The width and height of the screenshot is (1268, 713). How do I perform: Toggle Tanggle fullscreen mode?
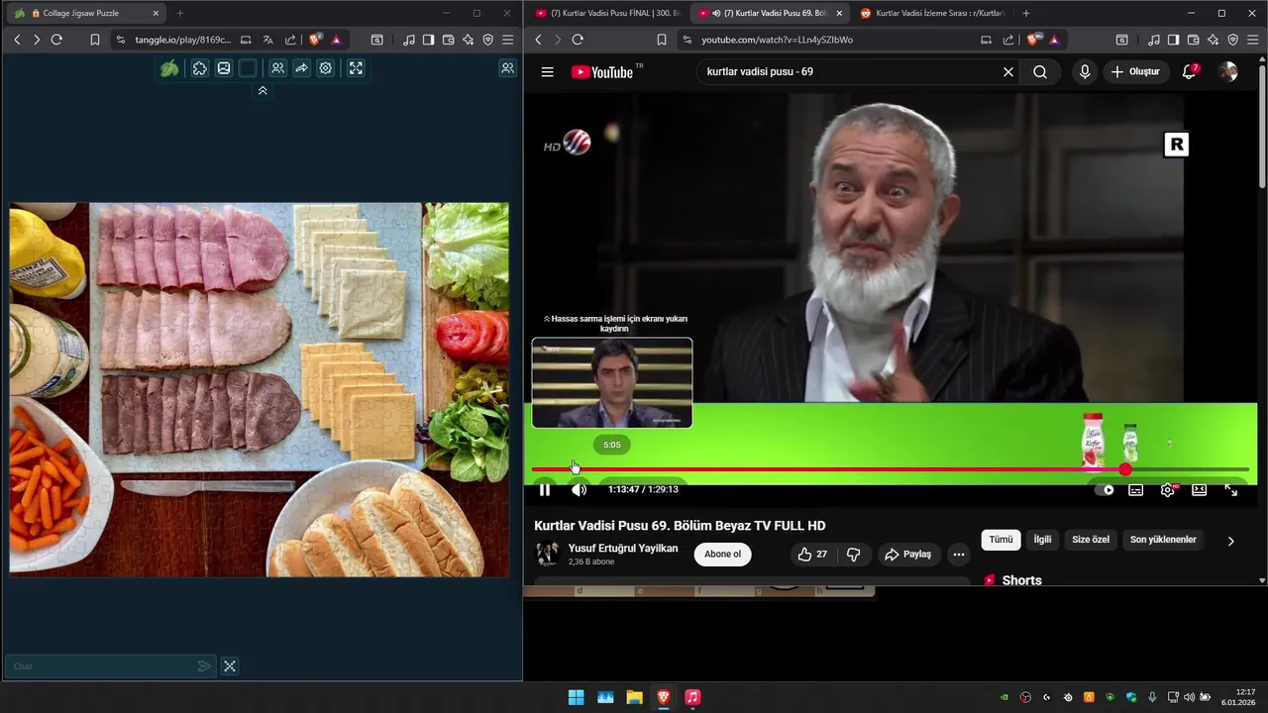pos(356,68)
